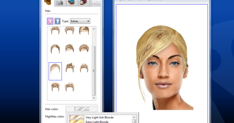Click the Extra Light Blonde color swatch
234x123 pixels.
point(77,121)
